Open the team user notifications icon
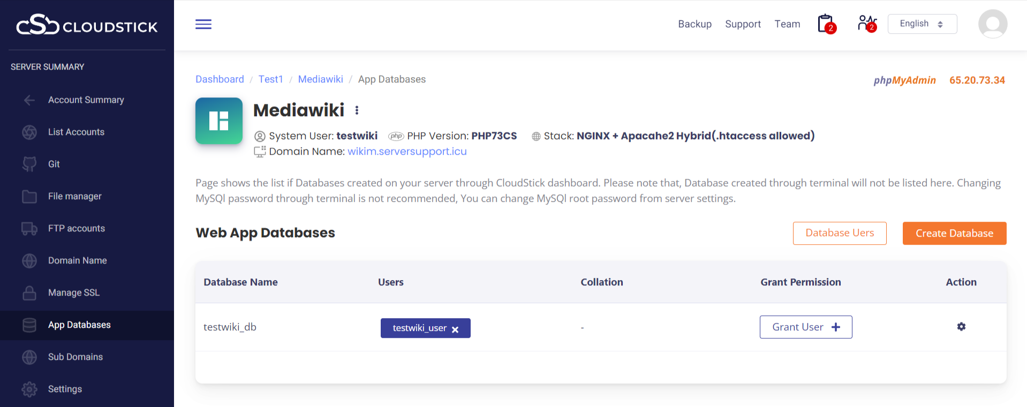 coord(866,24)
